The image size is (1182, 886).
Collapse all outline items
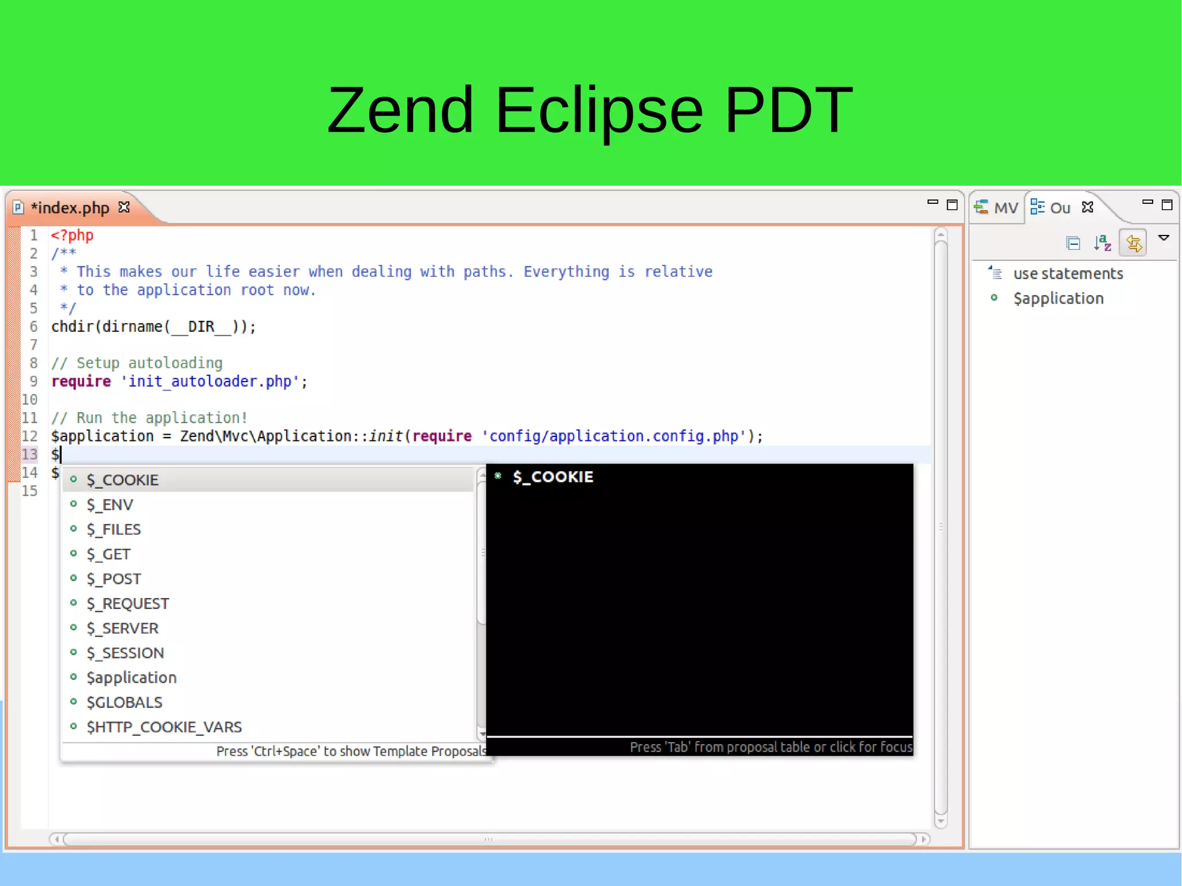1073,243
